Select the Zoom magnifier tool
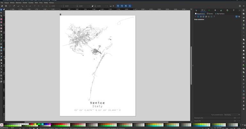 pos(1,78)
